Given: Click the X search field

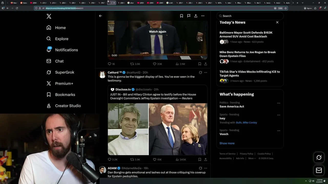Looking at the screenshot, I should coord(250,16).
